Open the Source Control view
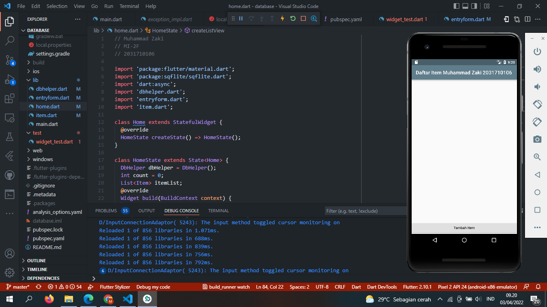The width and height of the screenshot is (547, 307). [x=10, y=60]
